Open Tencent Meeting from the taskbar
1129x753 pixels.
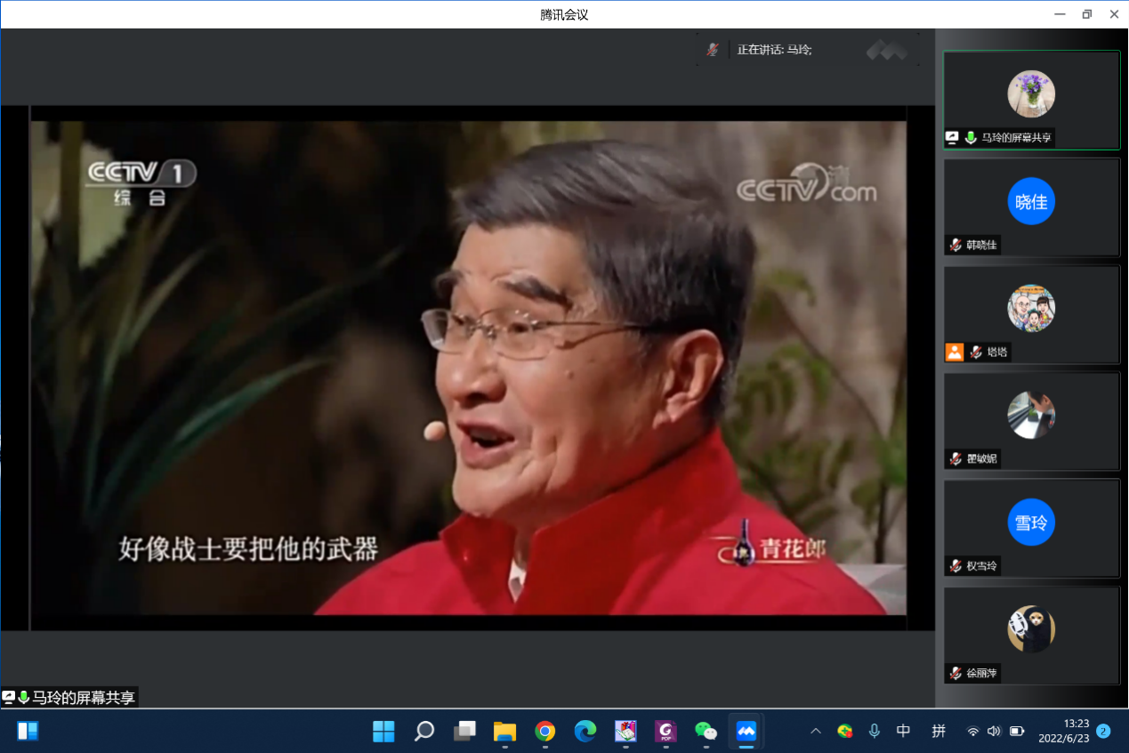(746, 732)
